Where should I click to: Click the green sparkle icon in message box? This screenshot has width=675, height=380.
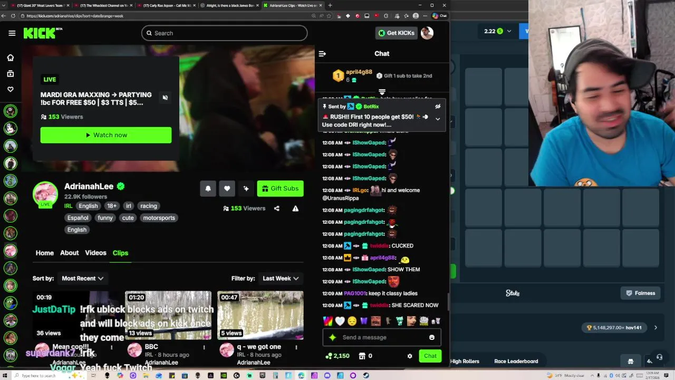coord(332,337)
